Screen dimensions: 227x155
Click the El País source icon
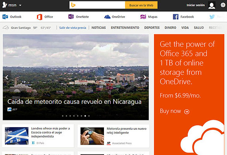pos(33,143)
